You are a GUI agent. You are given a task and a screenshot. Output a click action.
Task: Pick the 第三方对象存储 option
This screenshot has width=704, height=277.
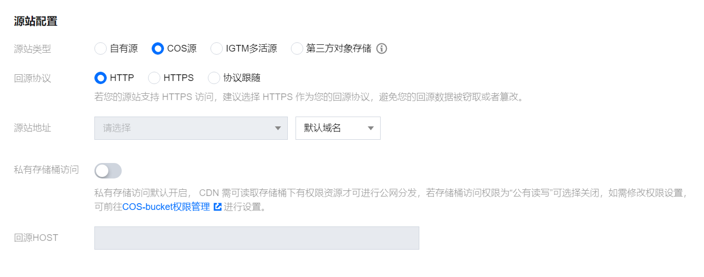tap(297, 48)
